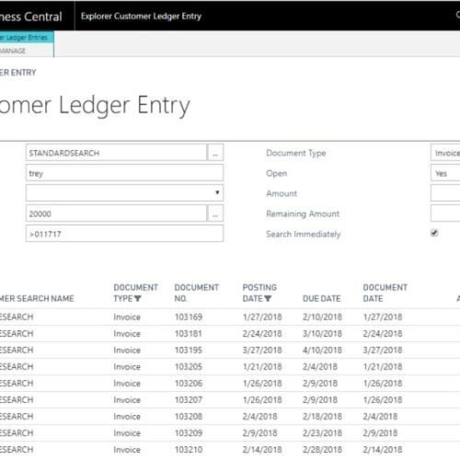Click the Document Type column header
The width and height of the screenshot is (460, 460).
pyautogui.click(x=135, y=293)
